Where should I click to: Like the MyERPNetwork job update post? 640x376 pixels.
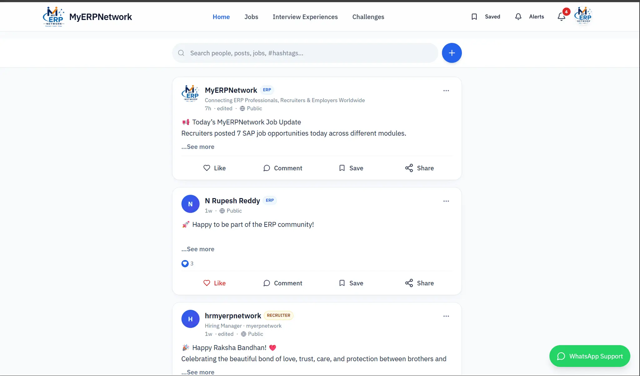214,168
